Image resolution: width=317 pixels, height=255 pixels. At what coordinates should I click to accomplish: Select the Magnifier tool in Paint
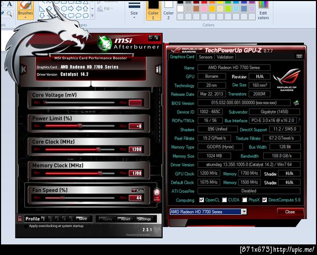[x=10, y=14]
